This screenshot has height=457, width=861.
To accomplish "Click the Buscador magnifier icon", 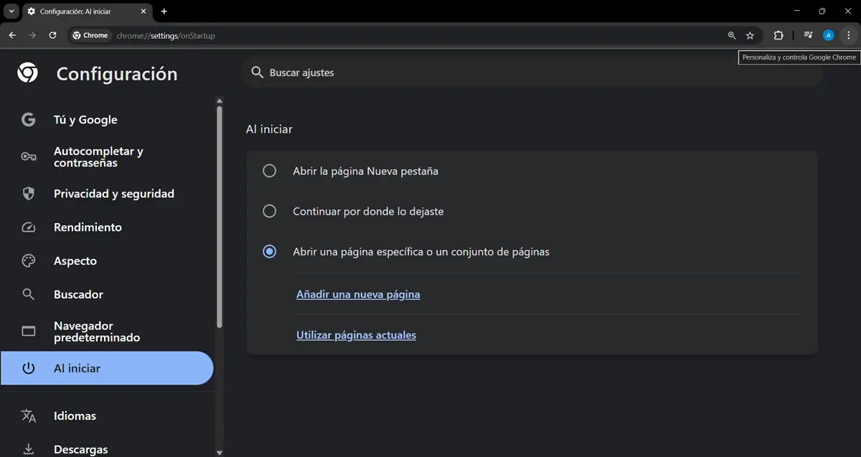I will coord(27,294).
